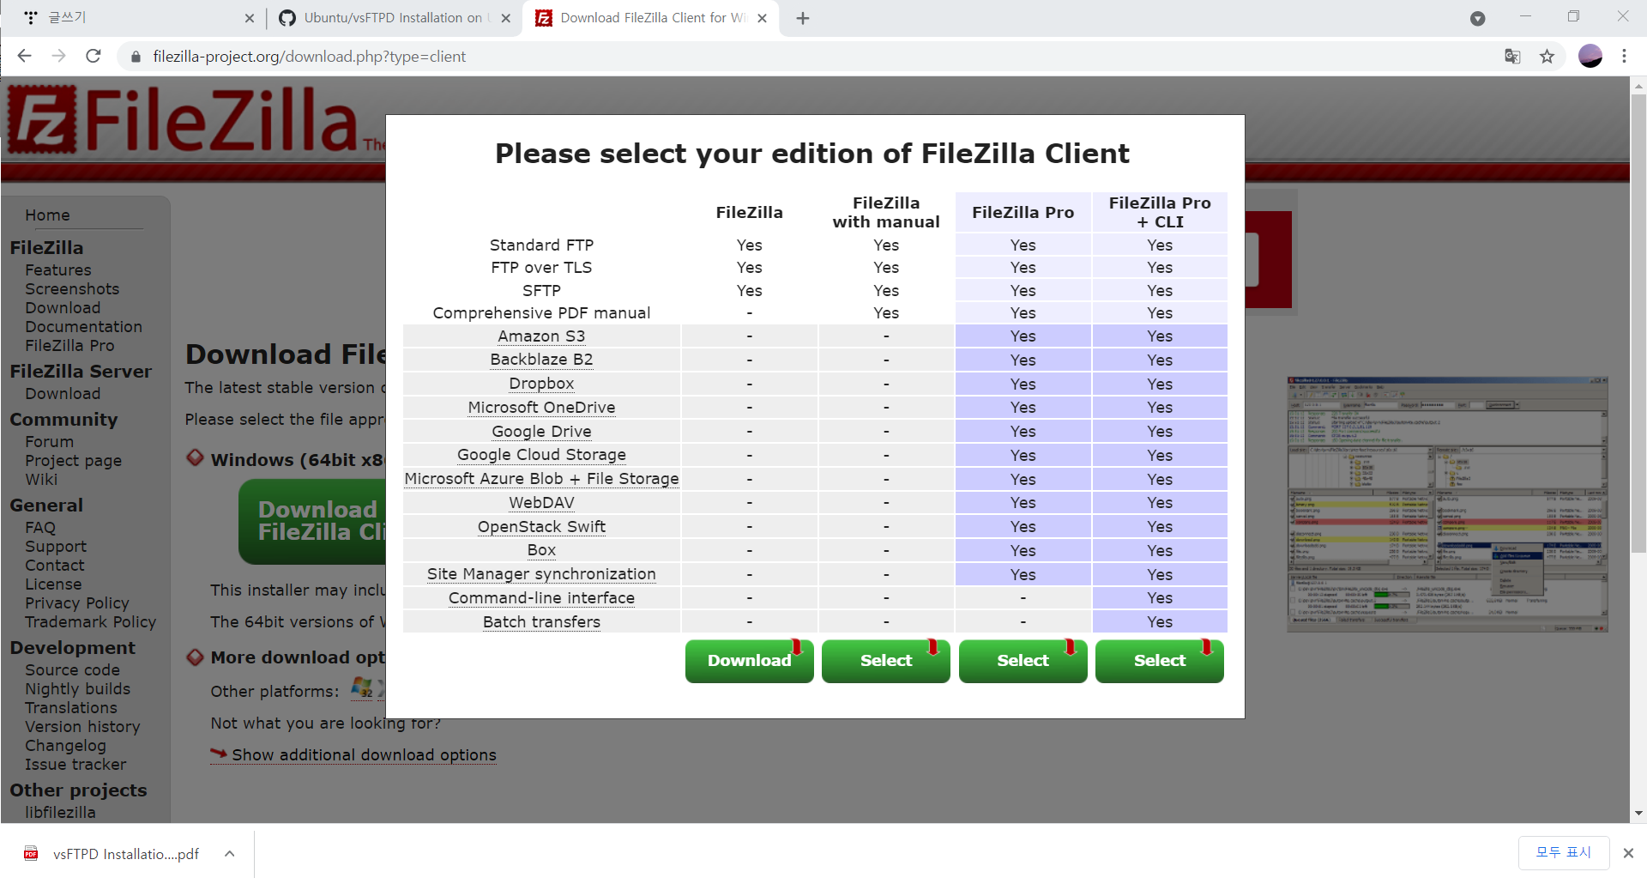Click Microsoft Azure Blob + File Storage
Screen dimensions: 1647x884
click(541, 479)
